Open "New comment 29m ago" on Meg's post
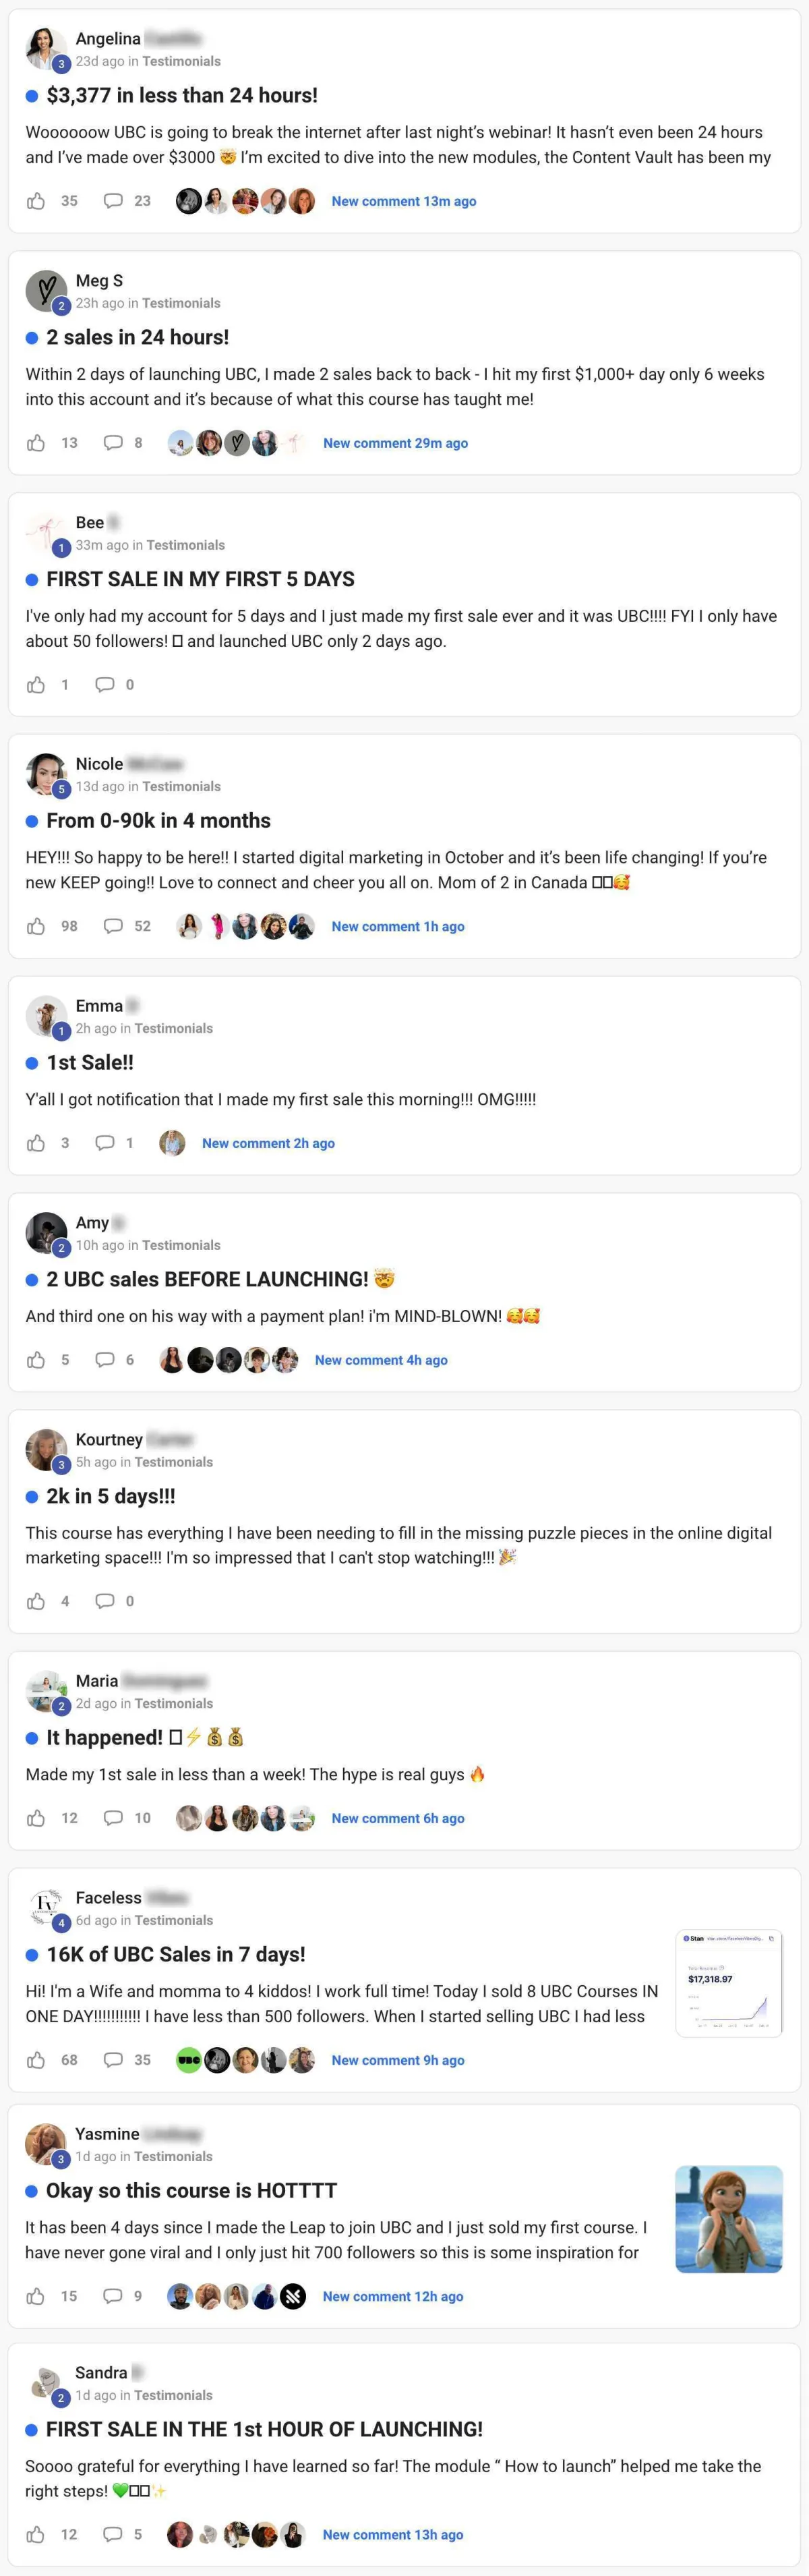Viewport: 809px width, 2576px height. (x=395, y=443)
